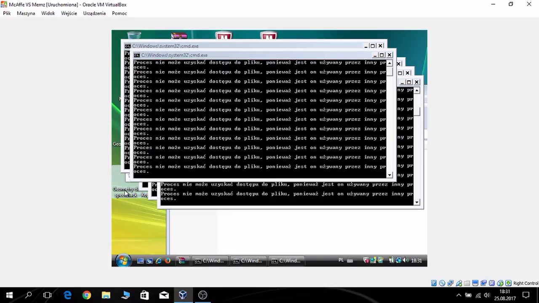Open Task View on the Windows 10 taskbar

[x=47, y=295]
